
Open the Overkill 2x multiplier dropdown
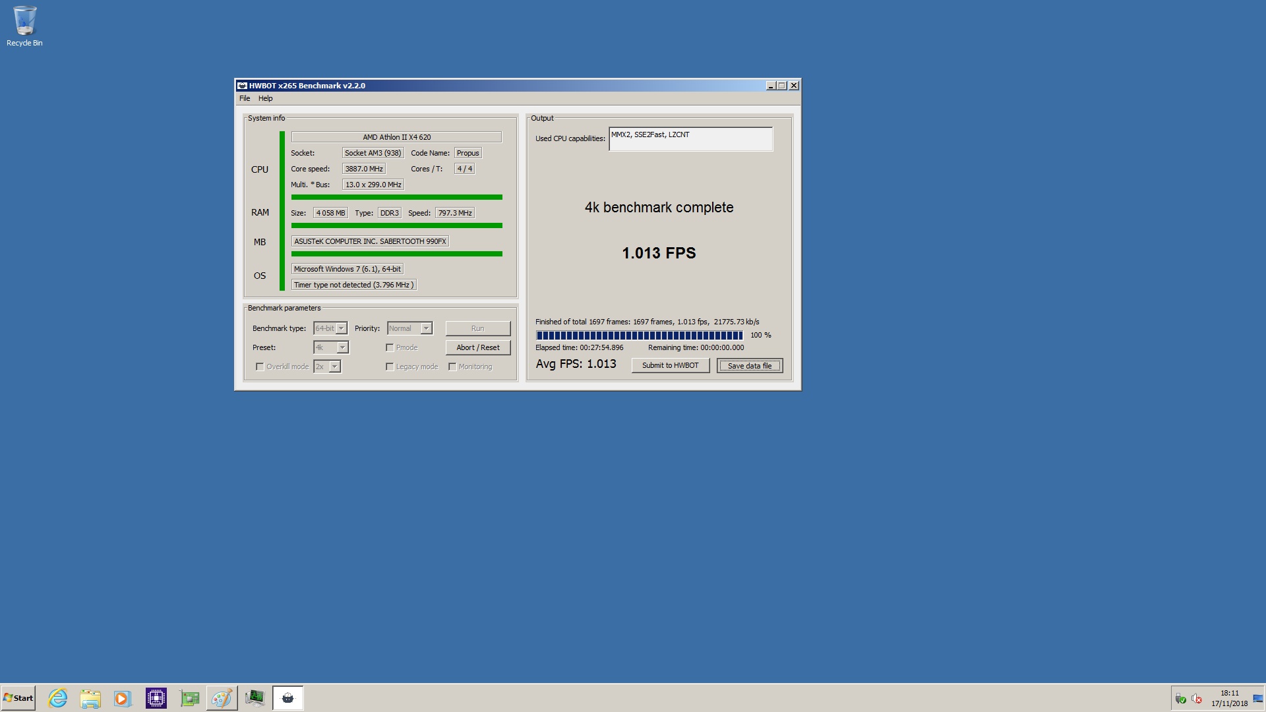327,367
